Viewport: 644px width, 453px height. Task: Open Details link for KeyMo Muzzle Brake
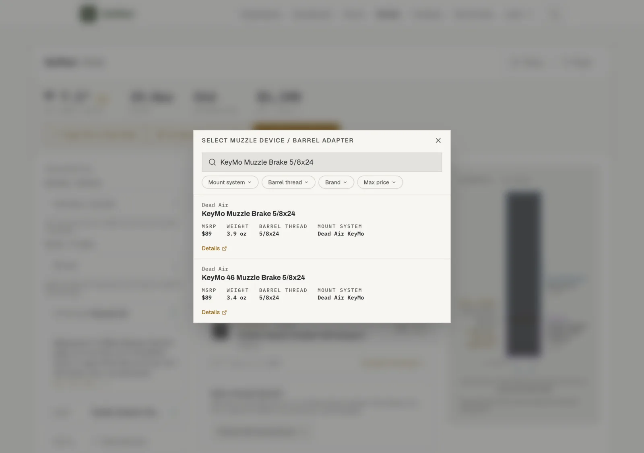(x=214, y=248)
